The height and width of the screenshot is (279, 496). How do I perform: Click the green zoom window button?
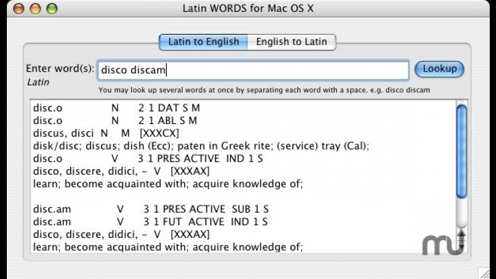[52, 9]
